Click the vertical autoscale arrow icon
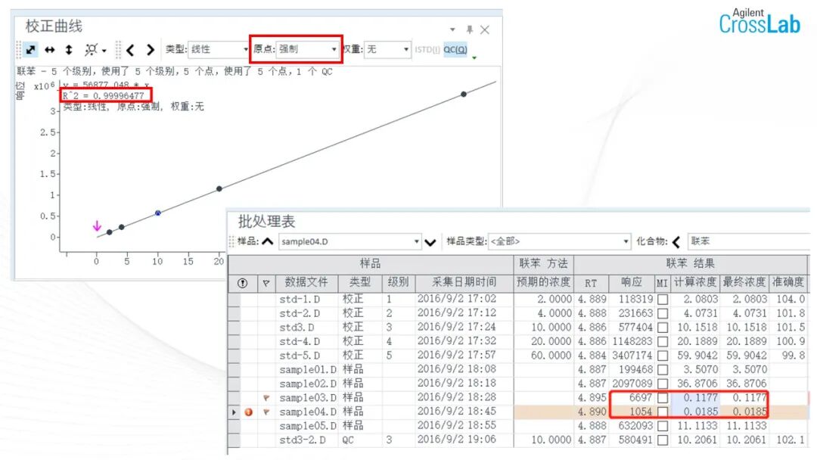This screenshot has height=460, width=817. coord(69,50)
